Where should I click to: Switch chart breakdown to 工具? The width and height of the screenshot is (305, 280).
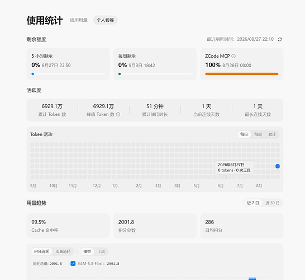pyautogui.click(x=101, y=251)
